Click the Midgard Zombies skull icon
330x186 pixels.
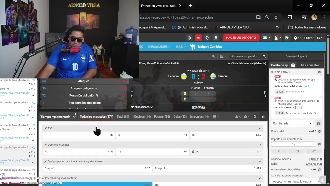click(192, 47)
